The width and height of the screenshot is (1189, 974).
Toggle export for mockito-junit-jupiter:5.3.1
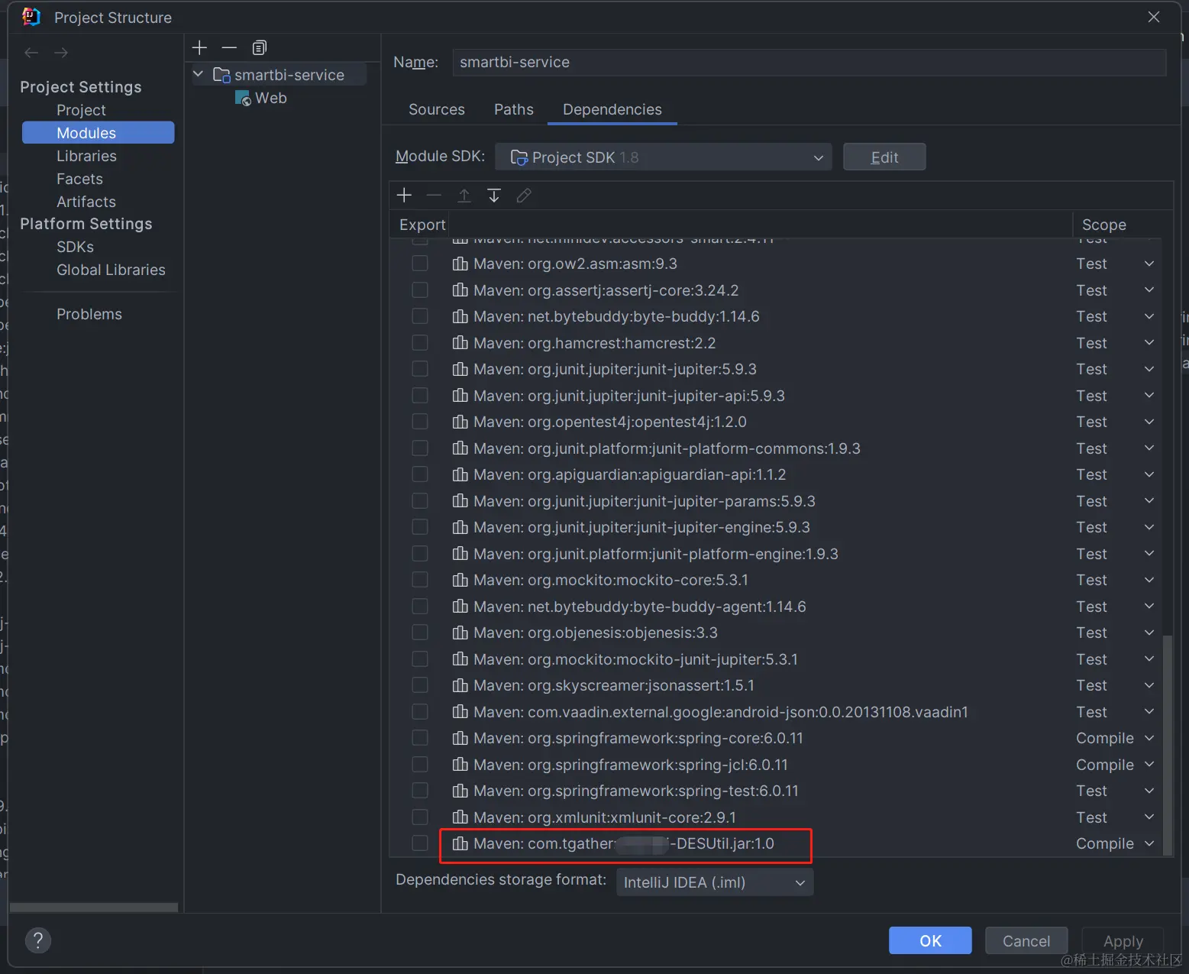(x=420, y=659)
